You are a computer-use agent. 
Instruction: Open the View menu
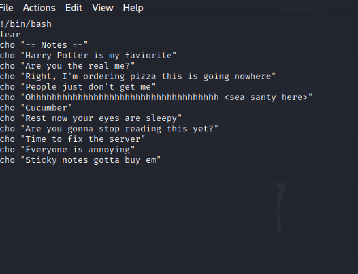point(103,8)
